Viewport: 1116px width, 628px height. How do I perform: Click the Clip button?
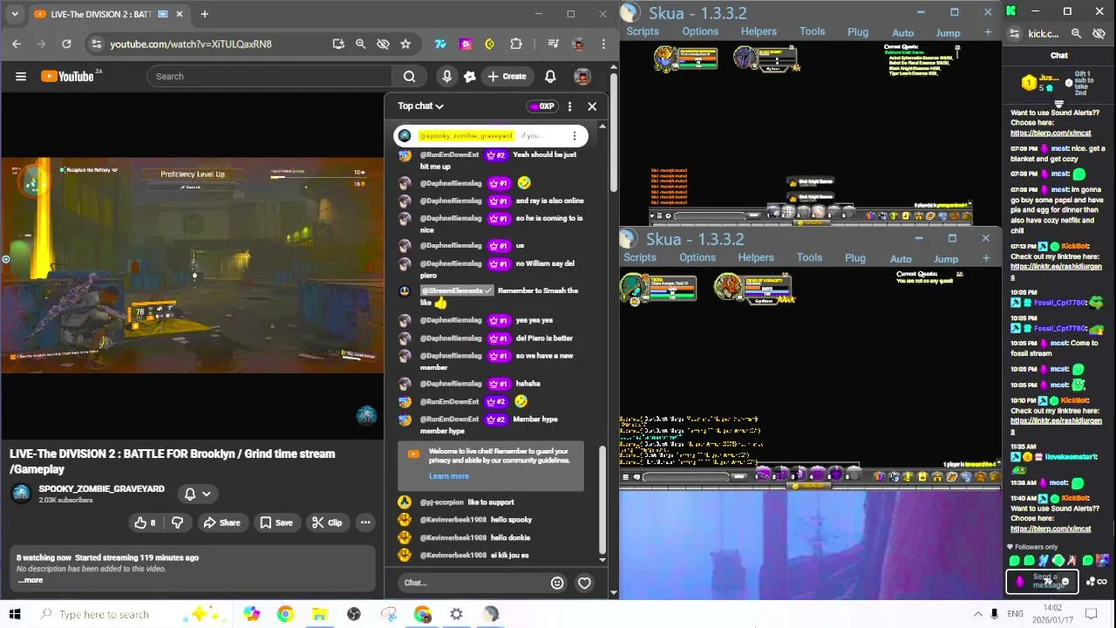[327, 522]
